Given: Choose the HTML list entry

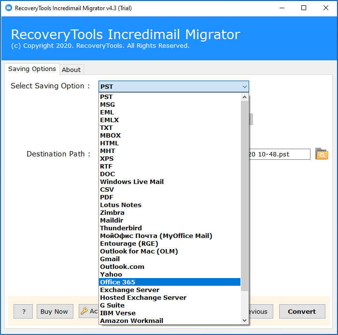Looking at the screenshot, I should (169, 143).
